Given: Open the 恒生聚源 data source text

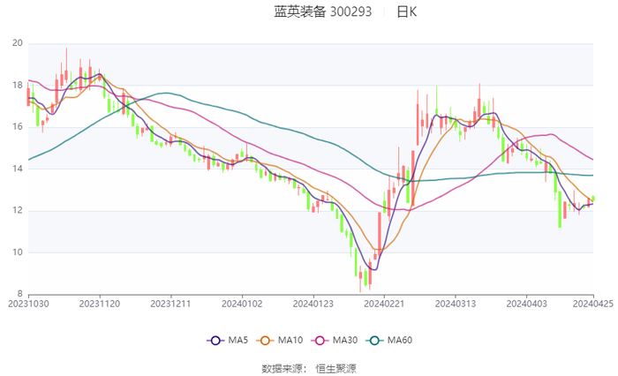Looking at the screenshot, I should (x=336, y=368).
